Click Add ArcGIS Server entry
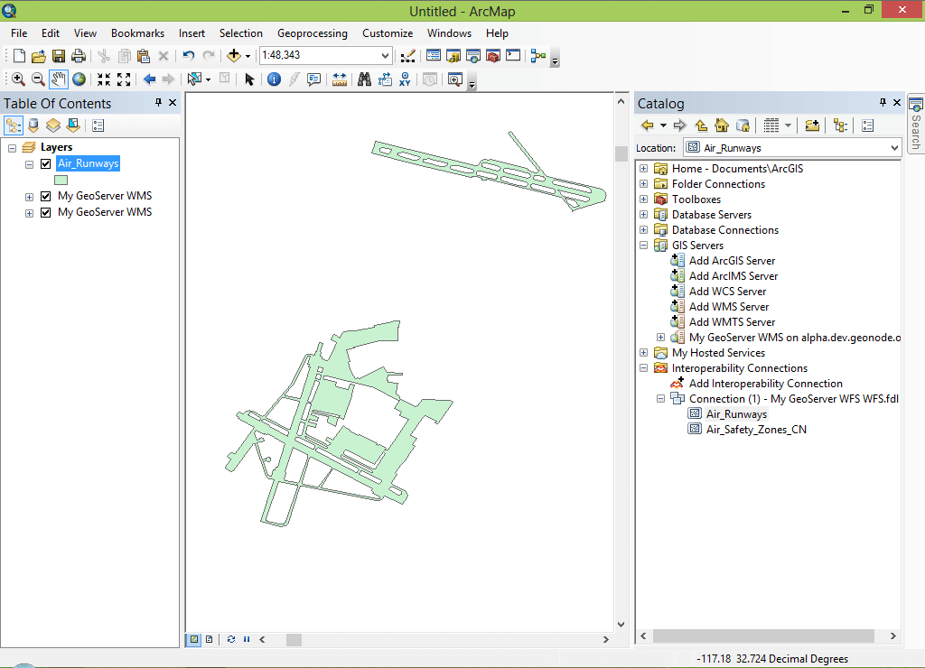Screen dimensions: 925x668 (x=732, y=261)
